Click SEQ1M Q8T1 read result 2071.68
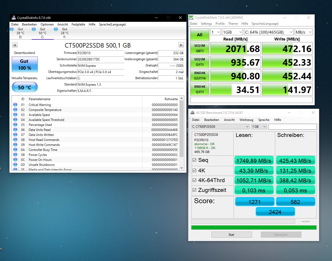 (236, 49)
